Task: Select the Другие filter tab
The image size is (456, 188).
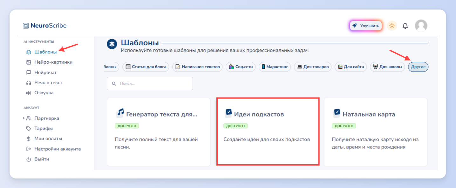Action: click(418, 67)
